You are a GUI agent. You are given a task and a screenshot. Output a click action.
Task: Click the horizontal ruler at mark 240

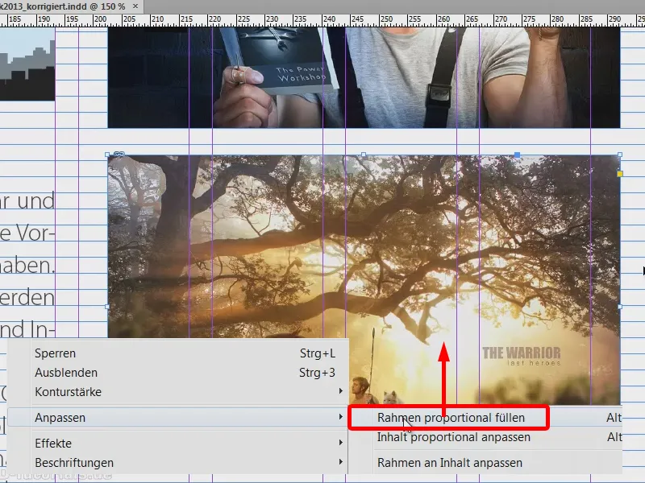pyautogui.click(x=329, y=19)
